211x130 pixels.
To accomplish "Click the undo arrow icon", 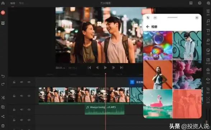I will pyautogui.click(x=3, y=76).
